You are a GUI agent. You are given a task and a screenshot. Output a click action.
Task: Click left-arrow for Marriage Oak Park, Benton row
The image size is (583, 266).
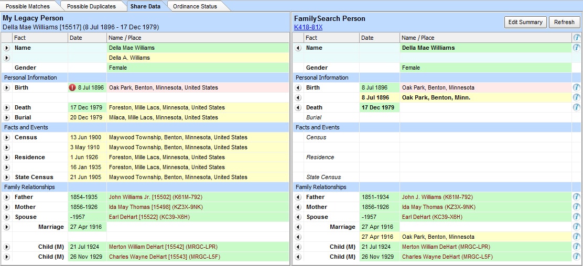(298, 237)
